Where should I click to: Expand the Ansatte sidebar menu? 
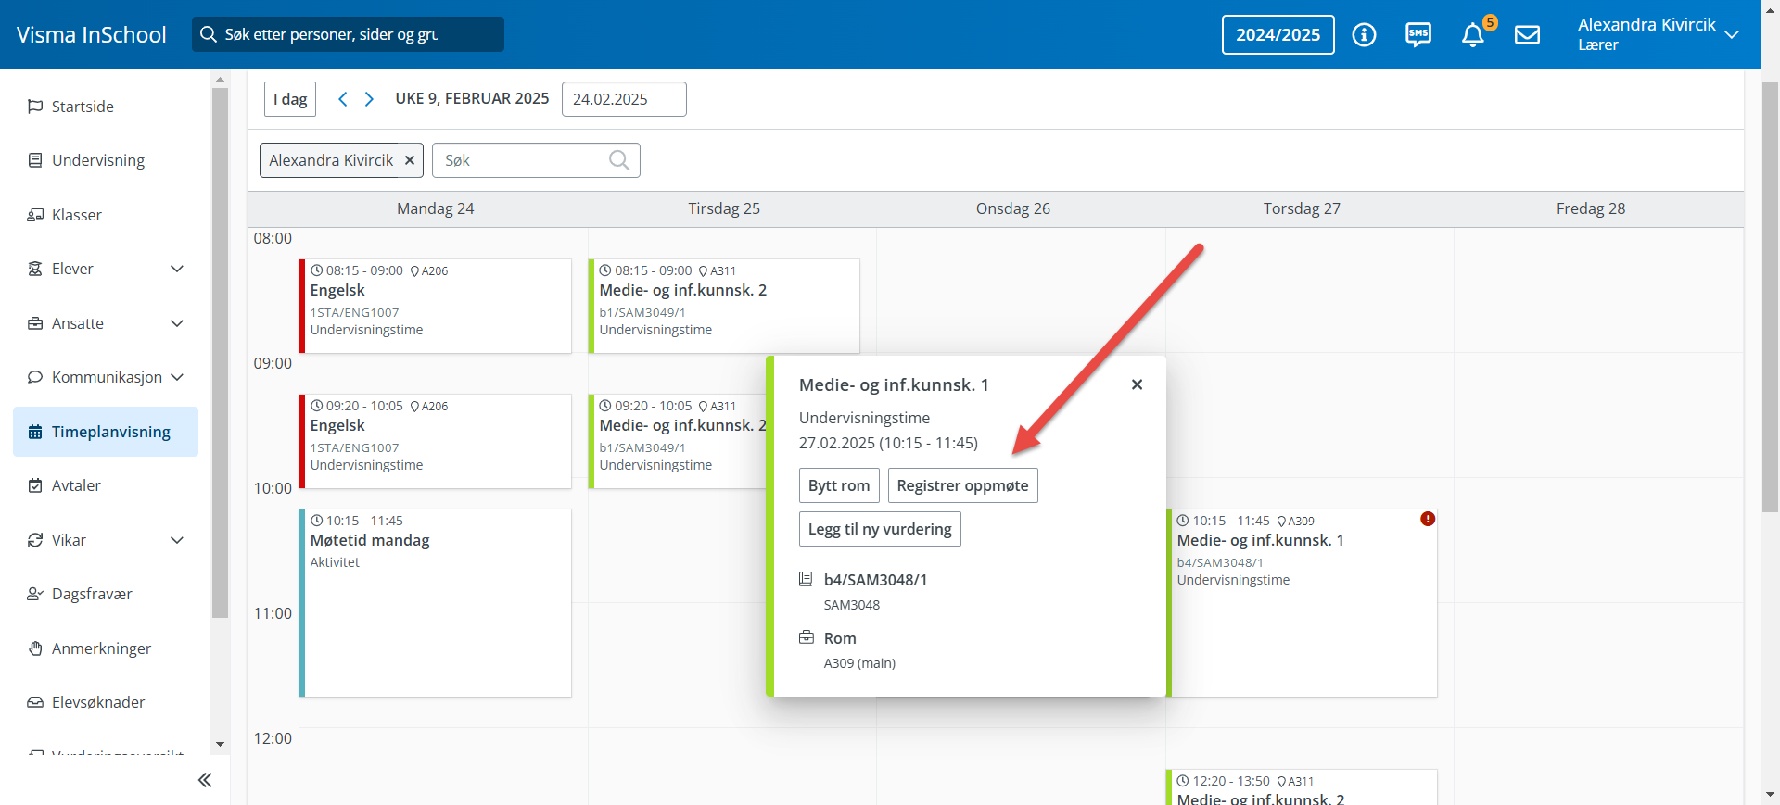pyautogui.click(x=177, y=323)
